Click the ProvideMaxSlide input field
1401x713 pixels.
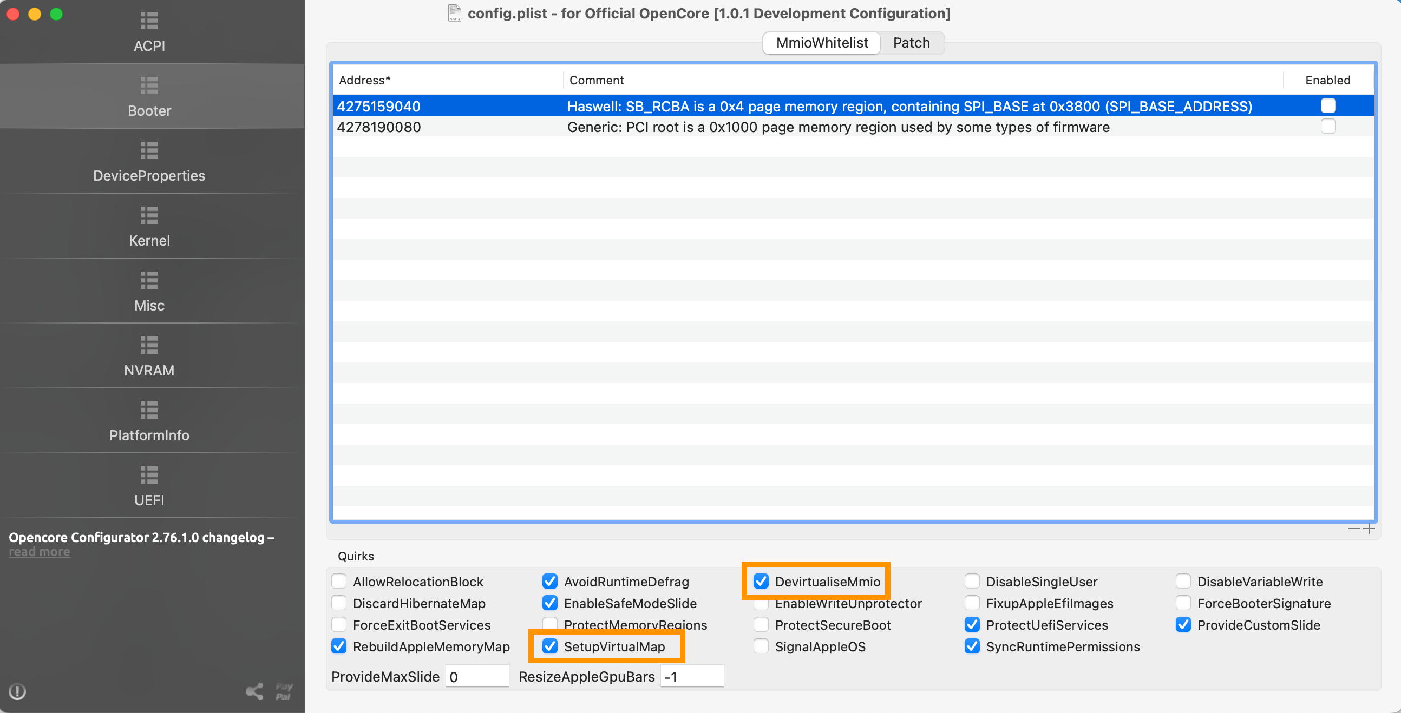coord(477,676)
